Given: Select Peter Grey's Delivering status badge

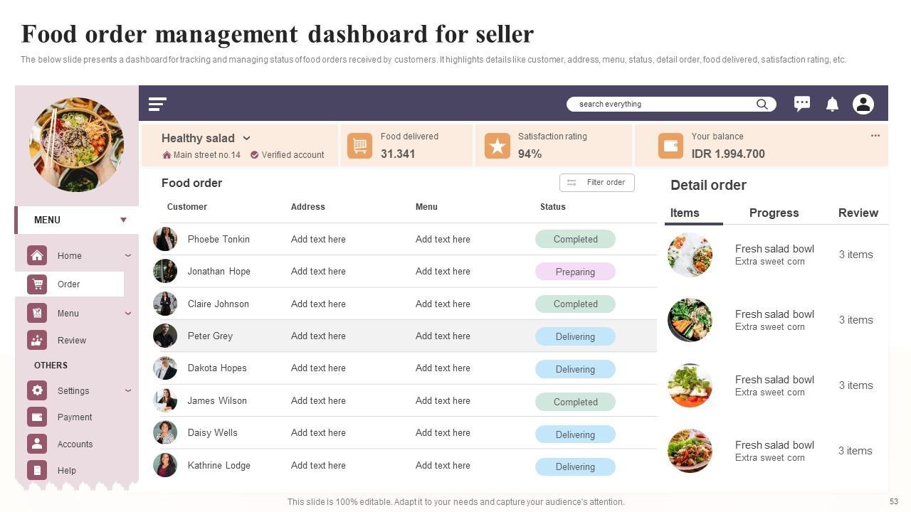Looking at the screenshot, I should pos(575,336).
